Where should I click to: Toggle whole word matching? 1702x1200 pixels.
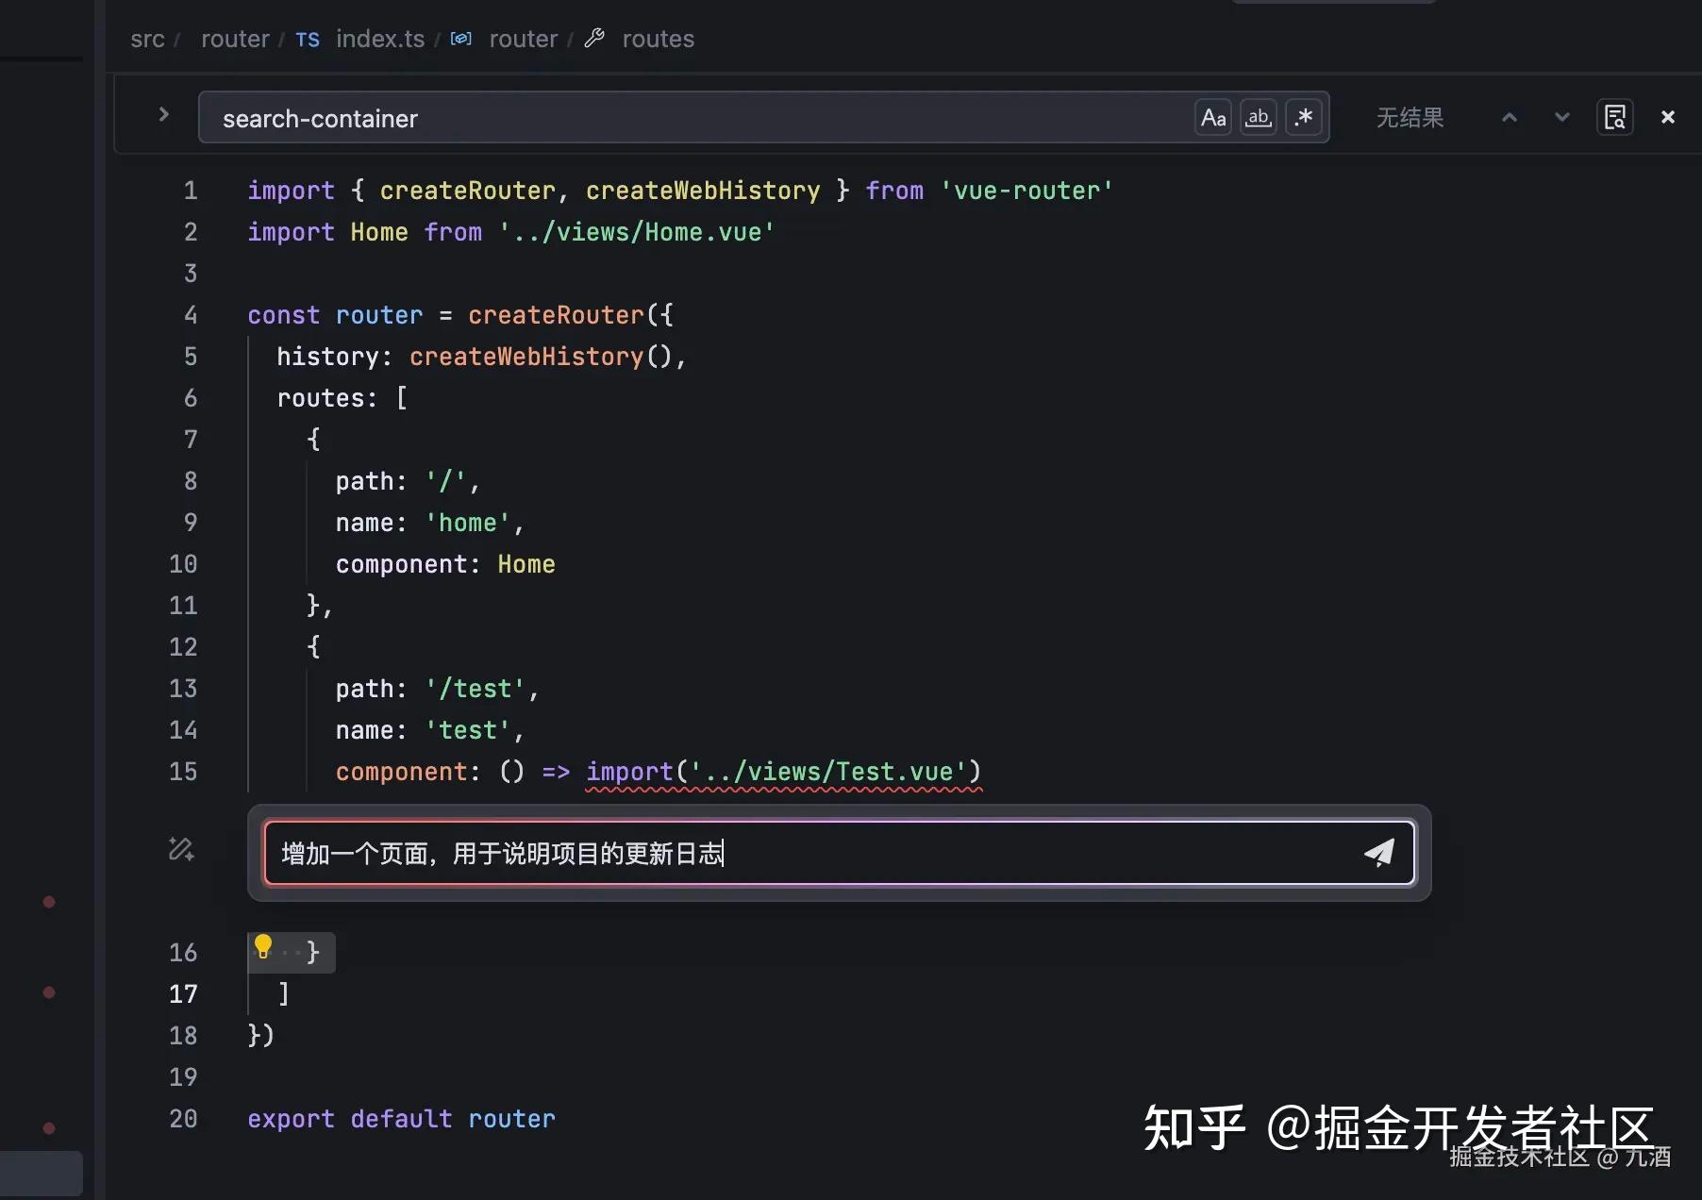point(1259,117)
